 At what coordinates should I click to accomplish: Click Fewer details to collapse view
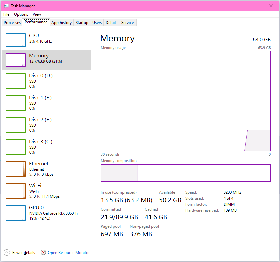pos(24,253)
